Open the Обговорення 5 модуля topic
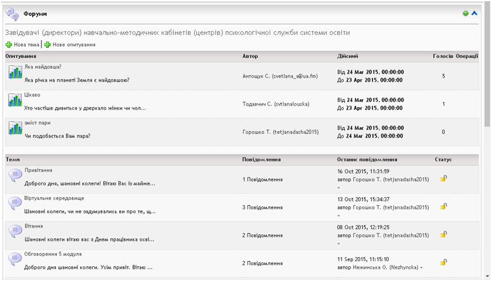The height and width of the screenshot is (281, 492). click(53, 254)
